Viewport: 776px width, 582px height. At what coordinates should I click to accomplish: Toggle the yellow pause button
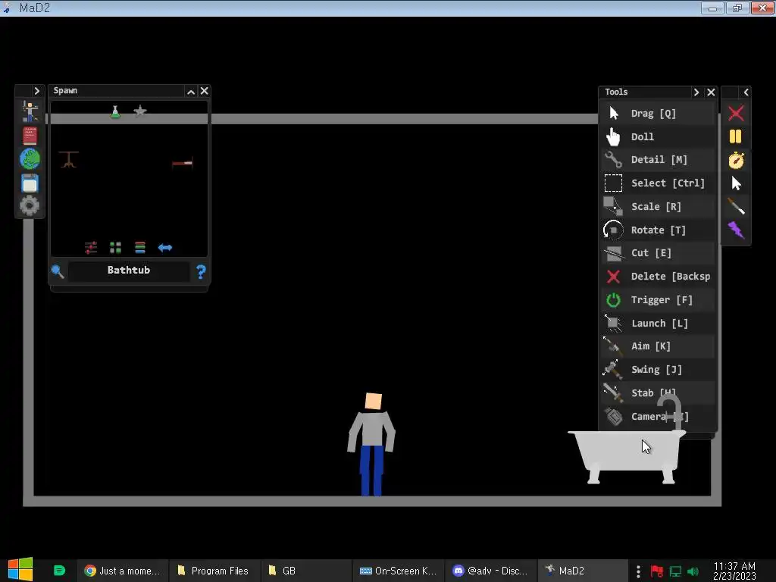click(x=736, y=136)
